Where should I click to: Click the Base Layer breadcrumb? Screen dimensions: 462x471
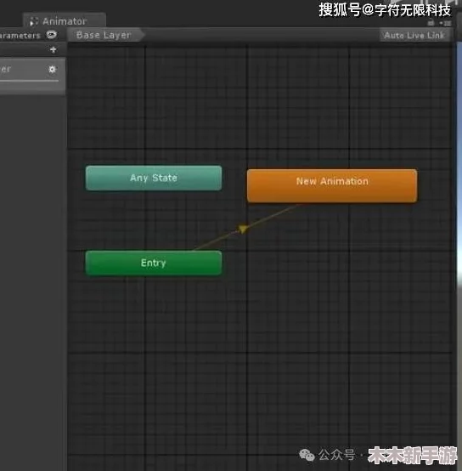104,35
